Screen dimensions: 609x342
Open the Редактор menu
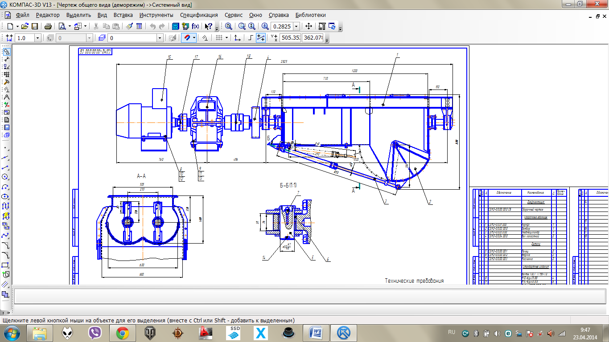(48, 15)
